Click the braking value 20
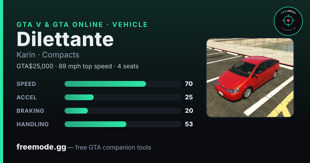 coord(189,111)
